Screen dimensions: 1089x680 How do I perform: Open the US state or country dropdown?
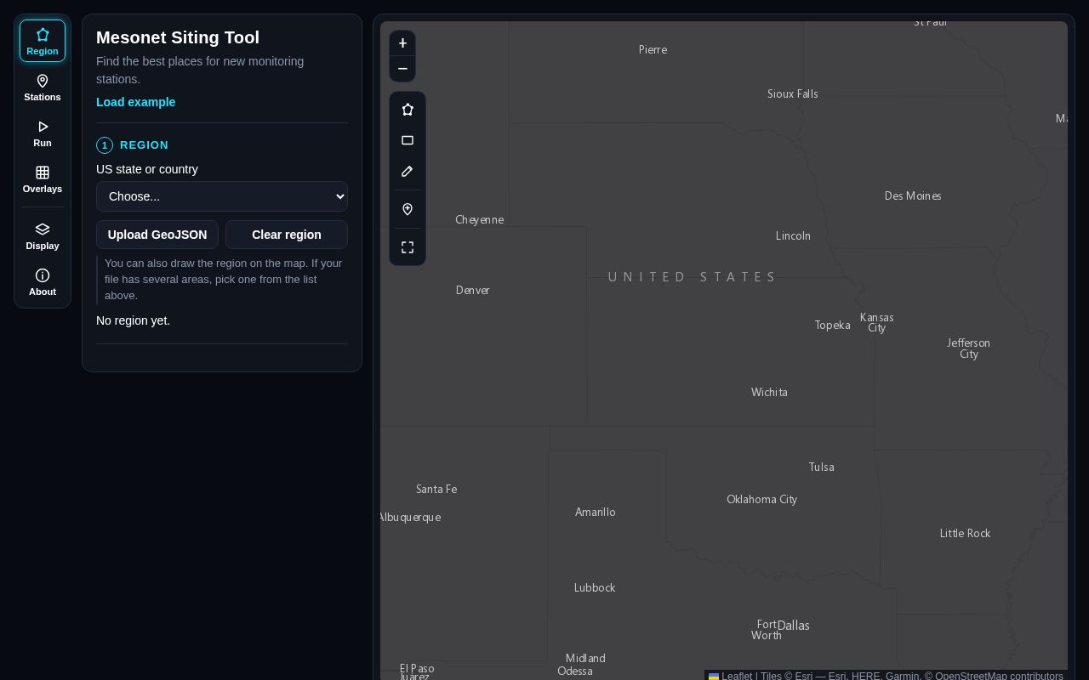point(222,196)
